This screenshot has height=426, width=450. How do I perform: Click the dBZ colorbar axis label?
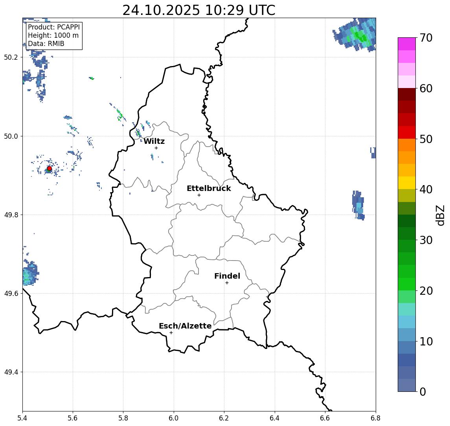click(440, 215)
